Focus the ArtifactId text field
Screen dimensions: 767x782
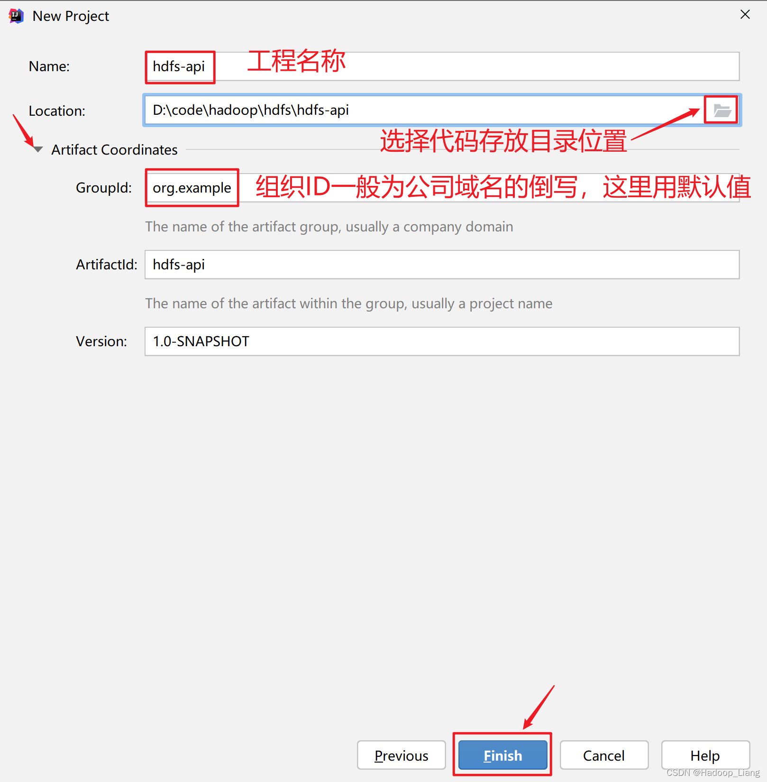(x=442, y=265)
